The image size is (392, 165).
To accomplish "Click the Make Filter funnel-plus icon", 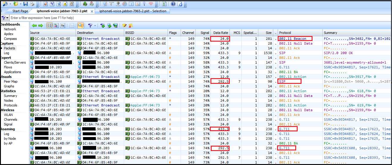I will [102, 26].
